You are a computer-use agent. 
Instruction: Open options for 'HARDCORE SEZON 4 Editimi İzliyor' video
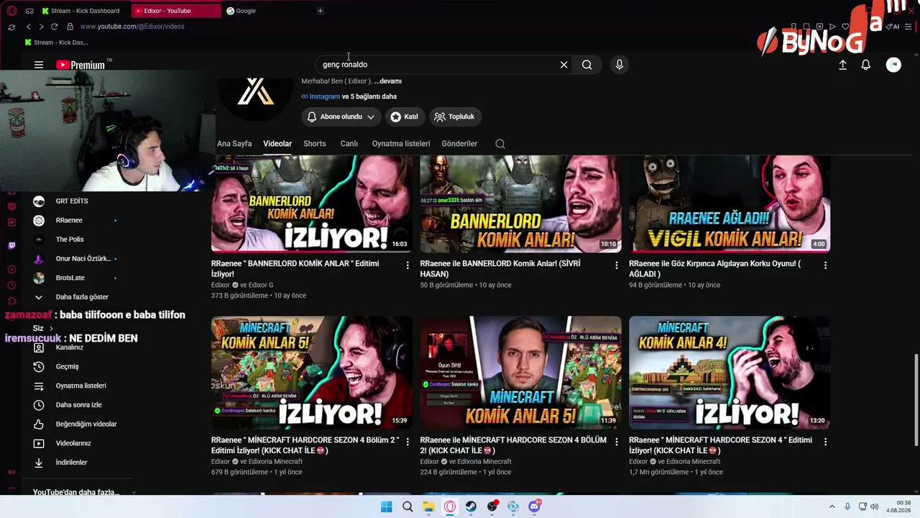825,442
